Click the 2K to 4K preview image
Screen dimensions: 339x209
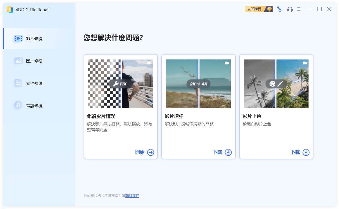[198, 84]
